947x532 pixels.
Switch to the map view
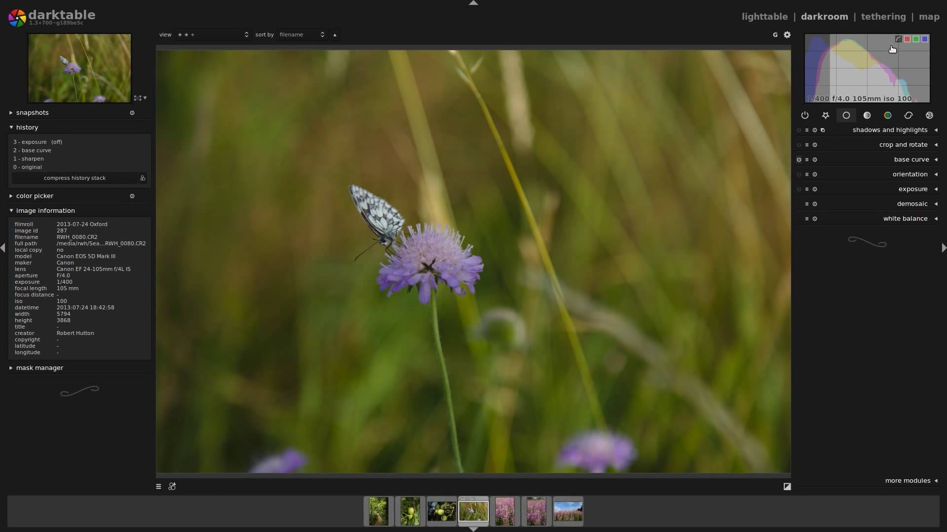pyautogui.click(x=929, y=16)
